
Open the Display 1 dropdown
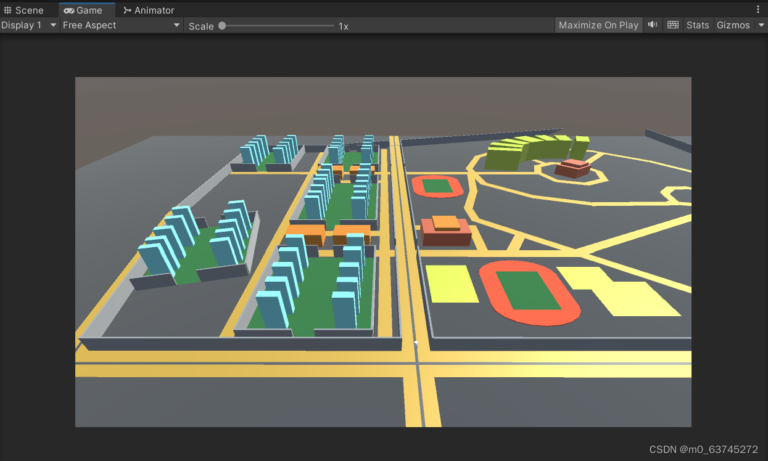(29, 25)
